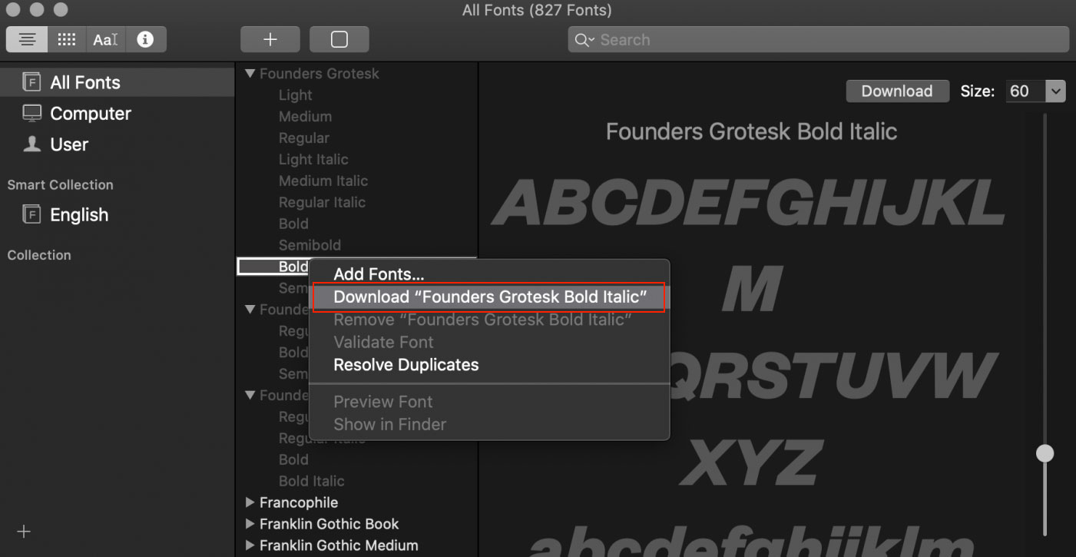Select the Regular Italic style below Medium Italic
Image resolution: width=1076 pixels, height=557 pixels.
tap(322, 203)
